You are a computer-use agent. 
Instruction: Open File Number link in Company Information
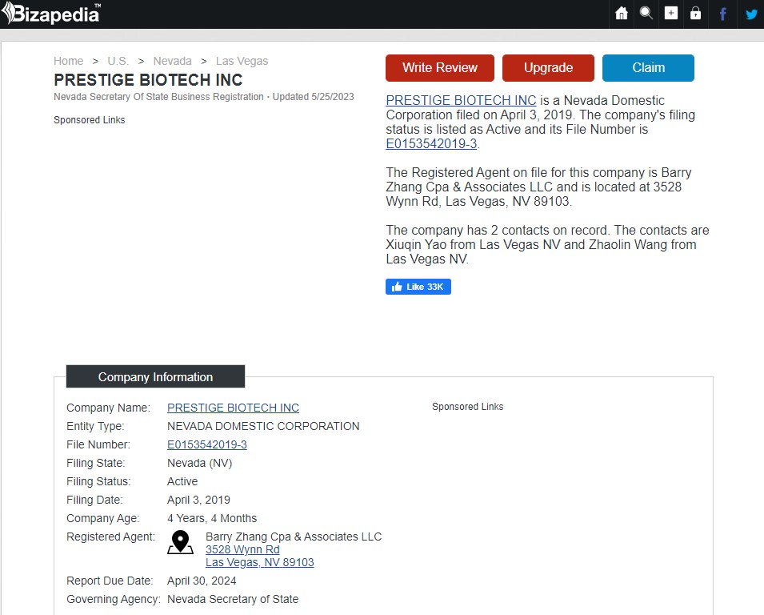pos(207,444)
